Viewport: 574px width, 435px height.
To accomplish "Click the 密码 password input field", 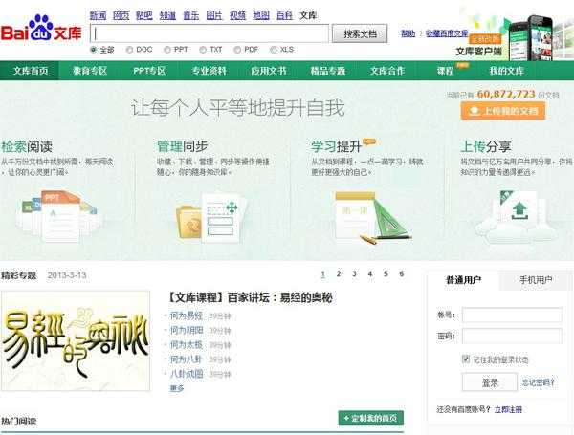I will click(x=512, y=336).
